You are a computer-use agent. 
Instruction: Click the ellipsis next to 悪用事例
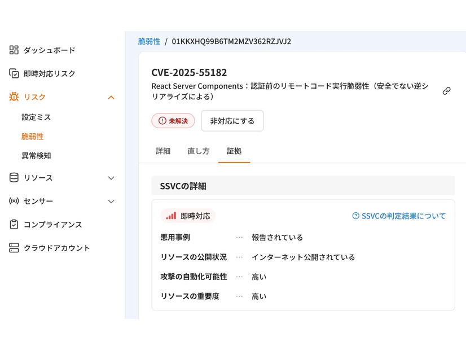(x=239, y=237)
